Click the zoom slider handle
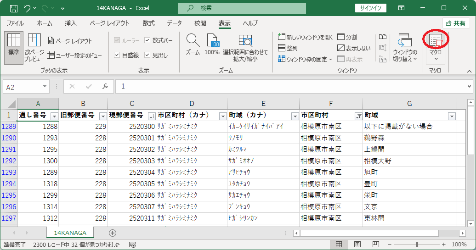 click(417, 244)
